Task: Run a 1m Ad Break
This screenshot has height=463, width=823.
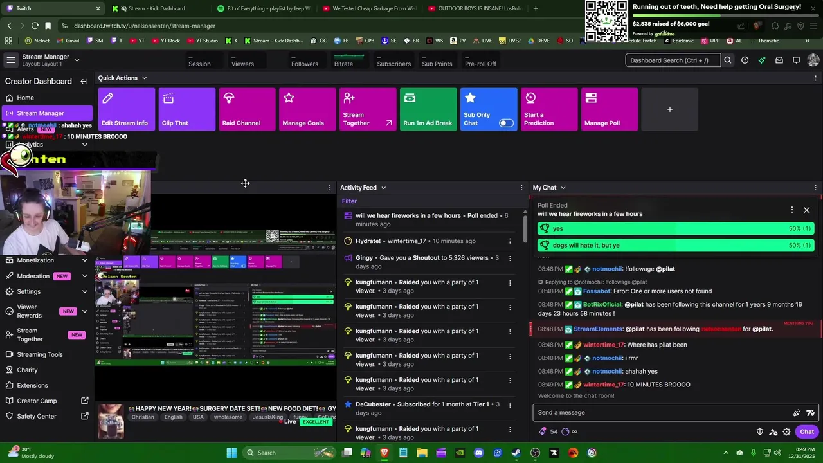Action: coord(428,109)
